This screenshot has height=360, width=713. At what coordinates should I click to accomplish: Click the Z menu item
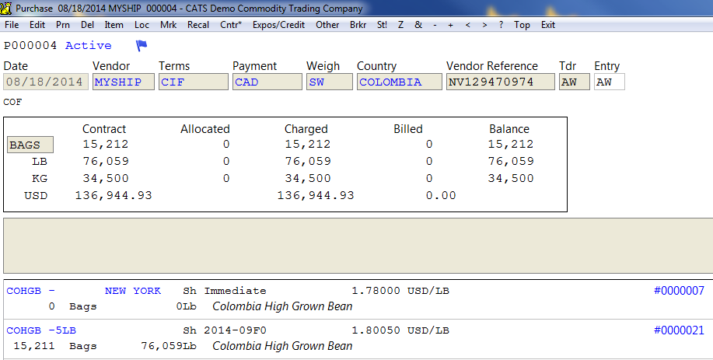click(400, 25)
